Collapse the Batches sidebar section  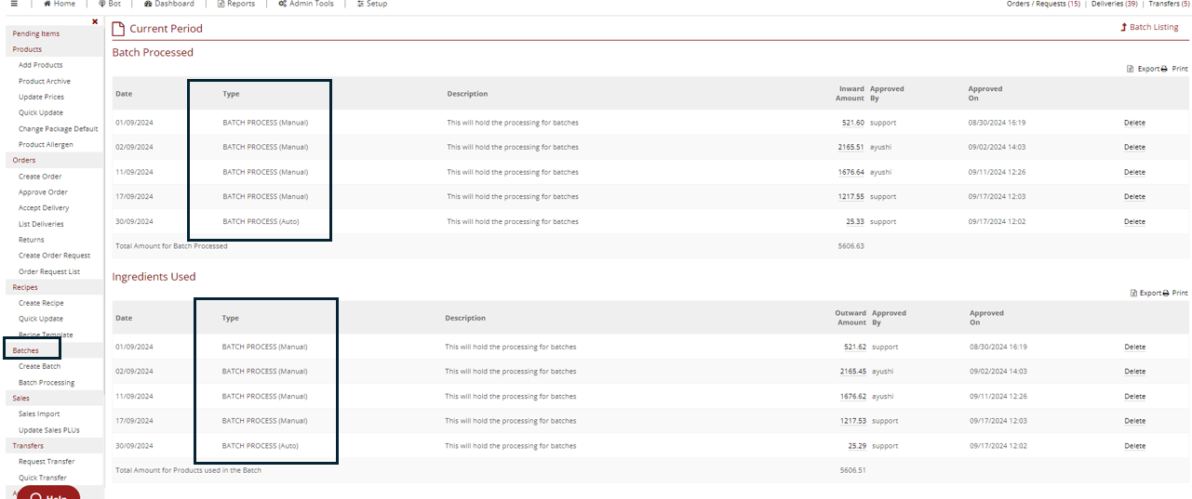[26, 350]
